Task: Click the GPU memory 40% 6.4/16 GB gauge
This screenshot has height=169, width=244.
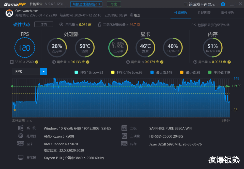Action: pos(173,47)
